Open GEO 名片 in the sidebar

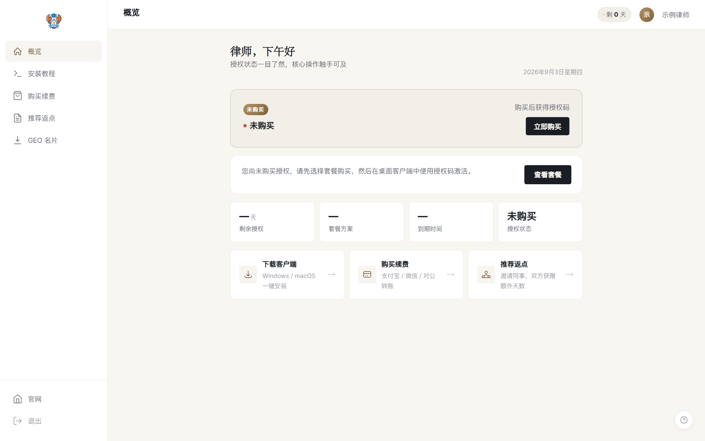click(54, 140)
